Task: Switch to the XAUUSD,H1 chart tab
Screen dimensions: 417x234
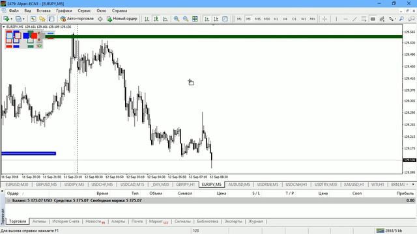Action: [x=354, y=184]
